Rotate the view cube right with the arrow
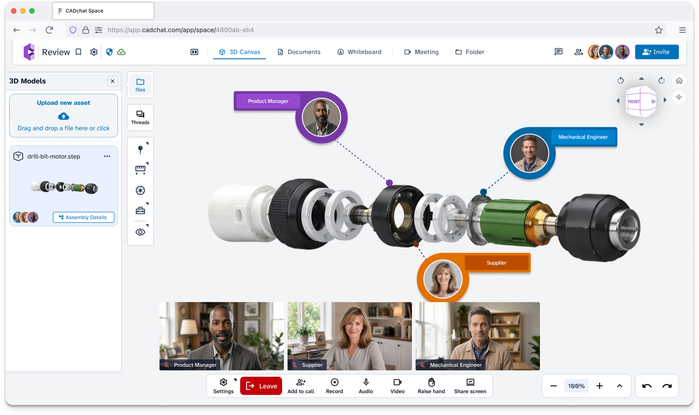The image size is (699, 415). 665,100
